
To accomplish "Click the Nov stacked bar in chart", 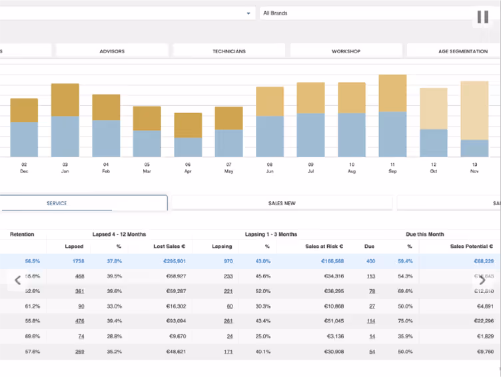I will tap(474, 119).
